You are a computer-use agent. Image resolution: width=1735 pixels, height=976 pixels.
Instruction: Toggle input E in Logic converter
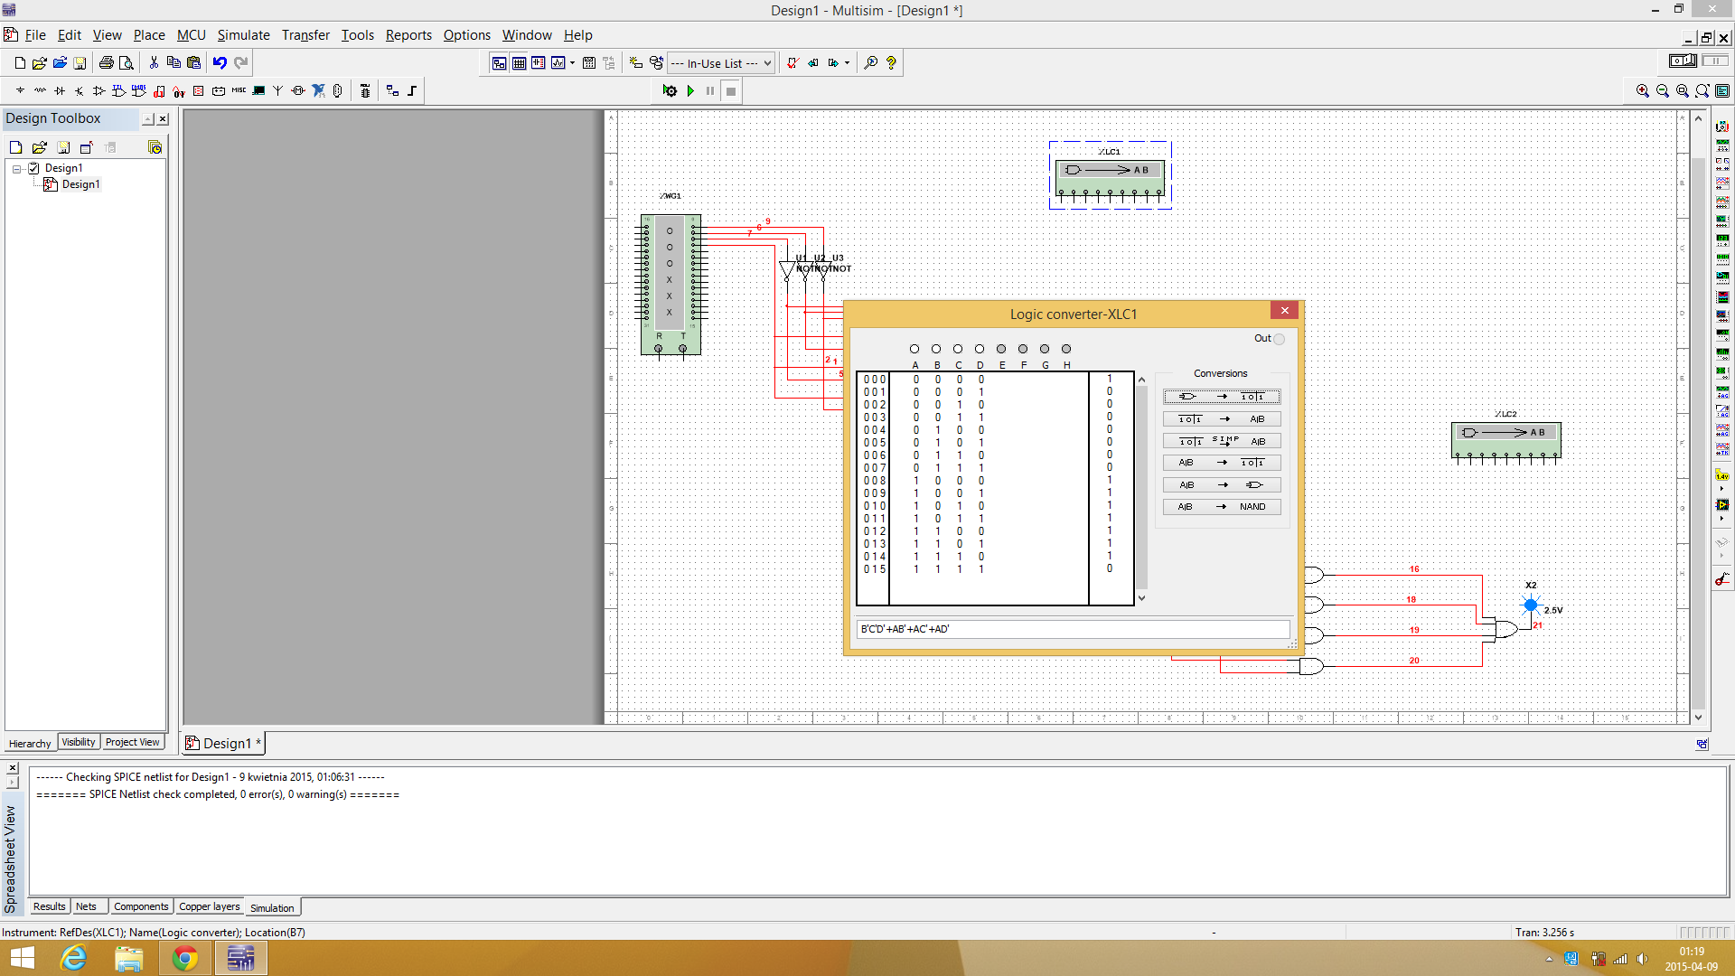point(1001,349)
